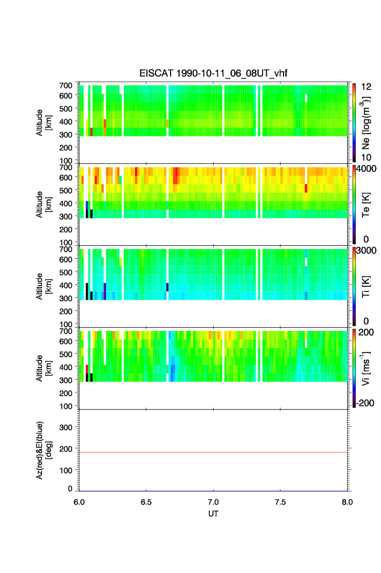This screenshot has height=573, width=381.
Task: Click the 8.0 tick label on UT axis
Action: (348, 502)
